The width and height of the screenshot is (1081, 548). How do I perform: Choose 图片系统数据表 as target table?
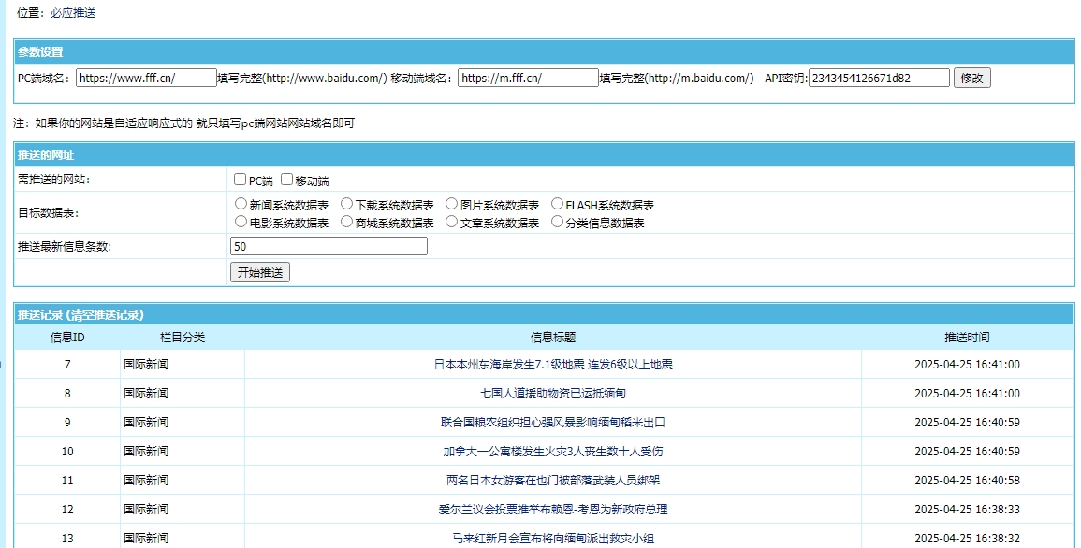(x=452, y=204)
